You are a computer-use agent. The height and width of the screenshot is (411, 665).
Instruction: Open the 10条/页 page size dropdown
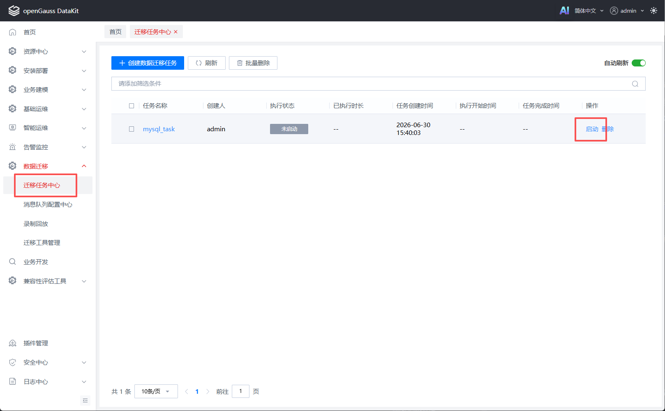tap(156, 391)
